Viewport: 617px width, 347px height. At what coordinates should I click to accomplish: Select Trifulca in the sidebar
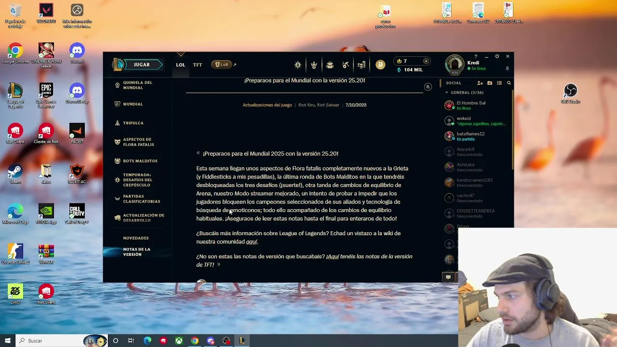coord(133,123)
